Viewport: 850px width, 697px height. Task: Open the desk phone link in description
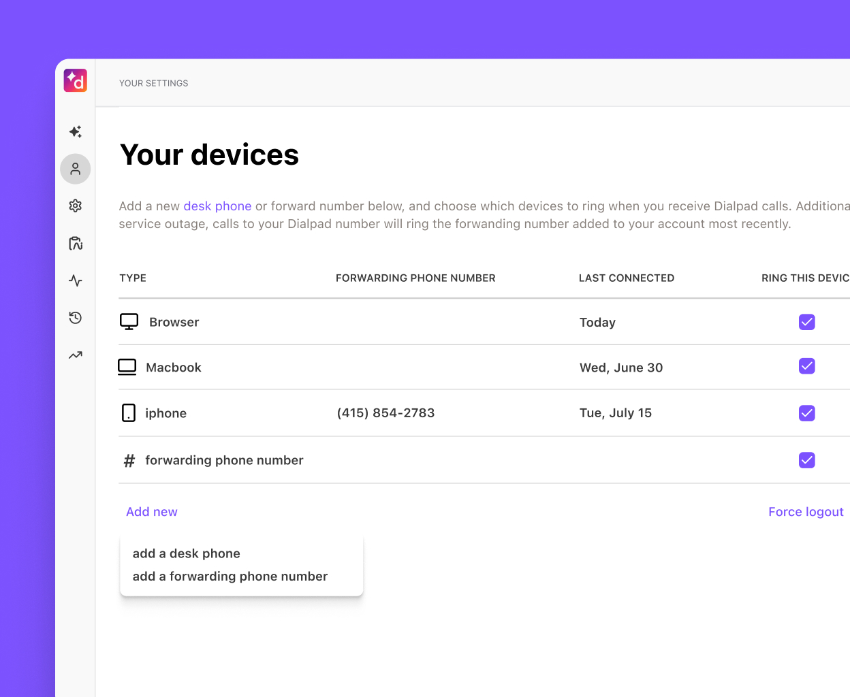tap(217, 206)
